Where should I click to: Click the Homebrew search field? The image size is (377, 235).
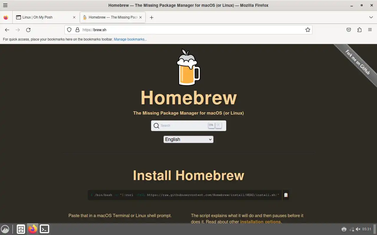pos(188,125)
